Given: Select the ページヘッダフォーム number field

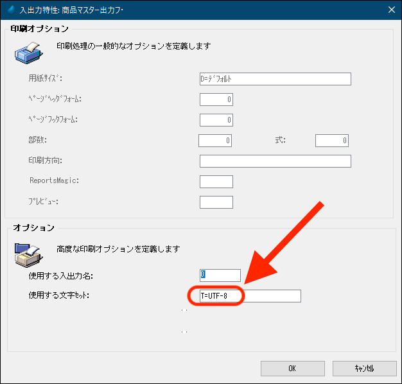Looking at the screenshot, I should tap(216, 100).
